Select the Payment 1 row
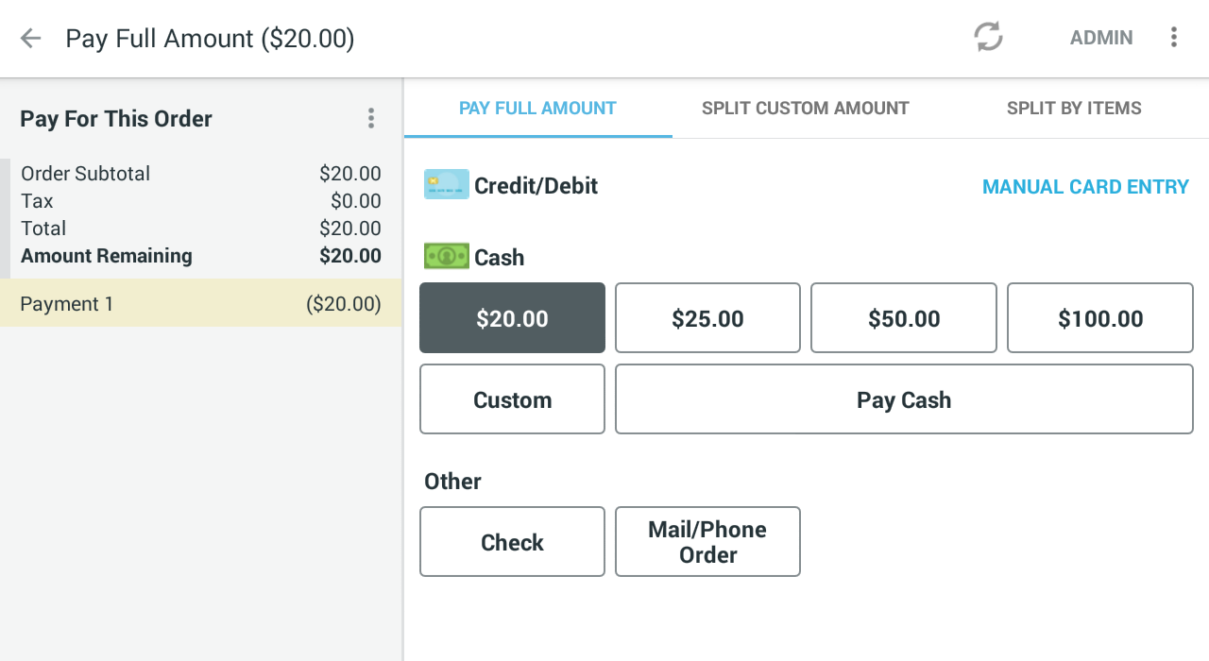Image resolution: width=1209 pixels, height=661 pixels. click(x=201, y=304)
